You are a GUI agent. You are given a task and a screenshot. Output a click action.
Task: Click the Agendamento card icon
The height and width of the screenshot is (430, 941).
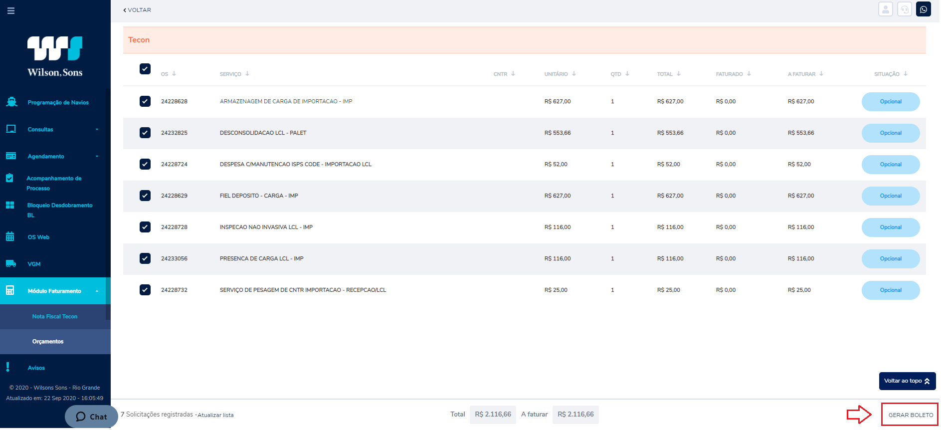(11, 156)
